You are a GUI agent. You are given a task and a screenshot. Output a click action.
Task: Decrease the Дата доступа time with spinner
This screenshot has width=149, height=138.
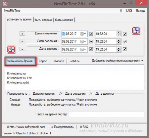pyautogui.click(x=119, y=51)
